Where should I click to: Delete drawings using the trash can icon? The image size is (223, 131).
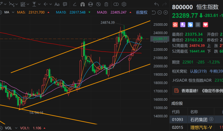pyautogui.click(x=107, y=4)
